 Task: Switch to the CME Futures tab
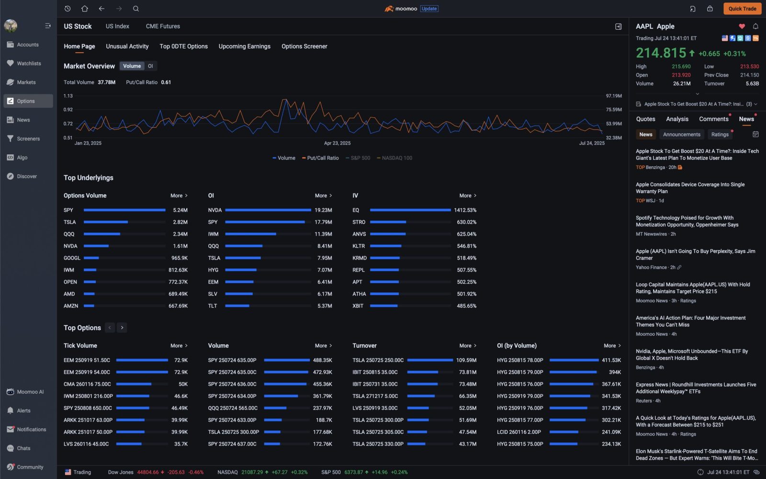pos(163,26)
